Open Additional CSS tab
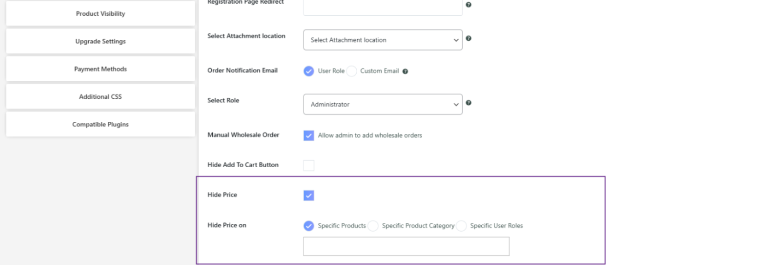Image resolution: width=779 pixels, height=265 pixels. click(100, 97)
